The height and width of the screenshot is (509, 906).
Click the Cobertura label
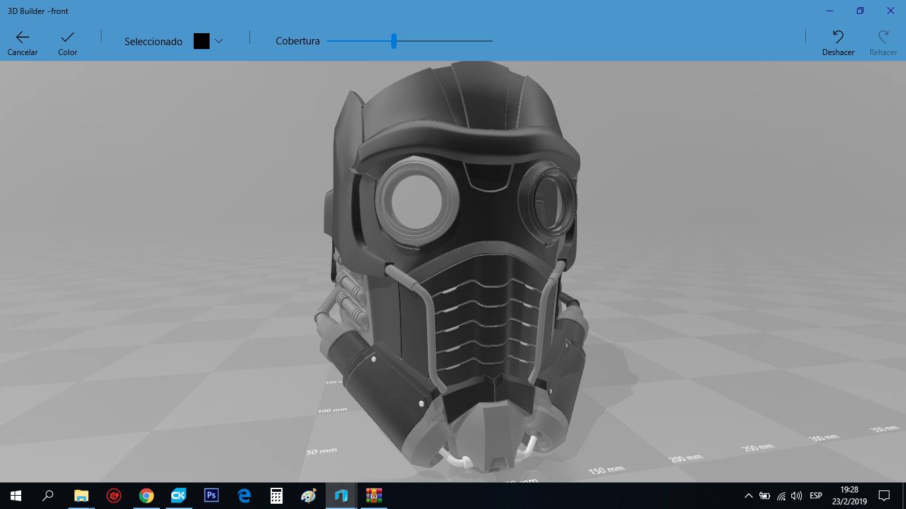point(298,41)
